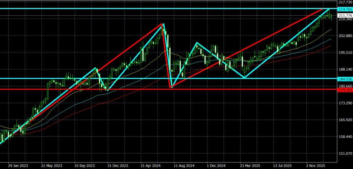Click the 21 Apr 2024 date label

(150, 165)
